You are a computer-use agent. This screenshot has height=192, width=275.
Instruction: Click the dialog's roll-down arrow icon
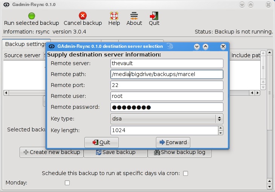coord(196,47)
